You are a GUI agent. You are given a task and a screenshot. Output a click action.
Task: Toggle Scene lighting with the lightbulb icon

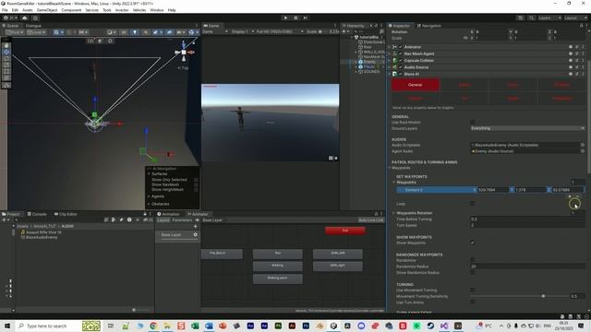(135, 32)
